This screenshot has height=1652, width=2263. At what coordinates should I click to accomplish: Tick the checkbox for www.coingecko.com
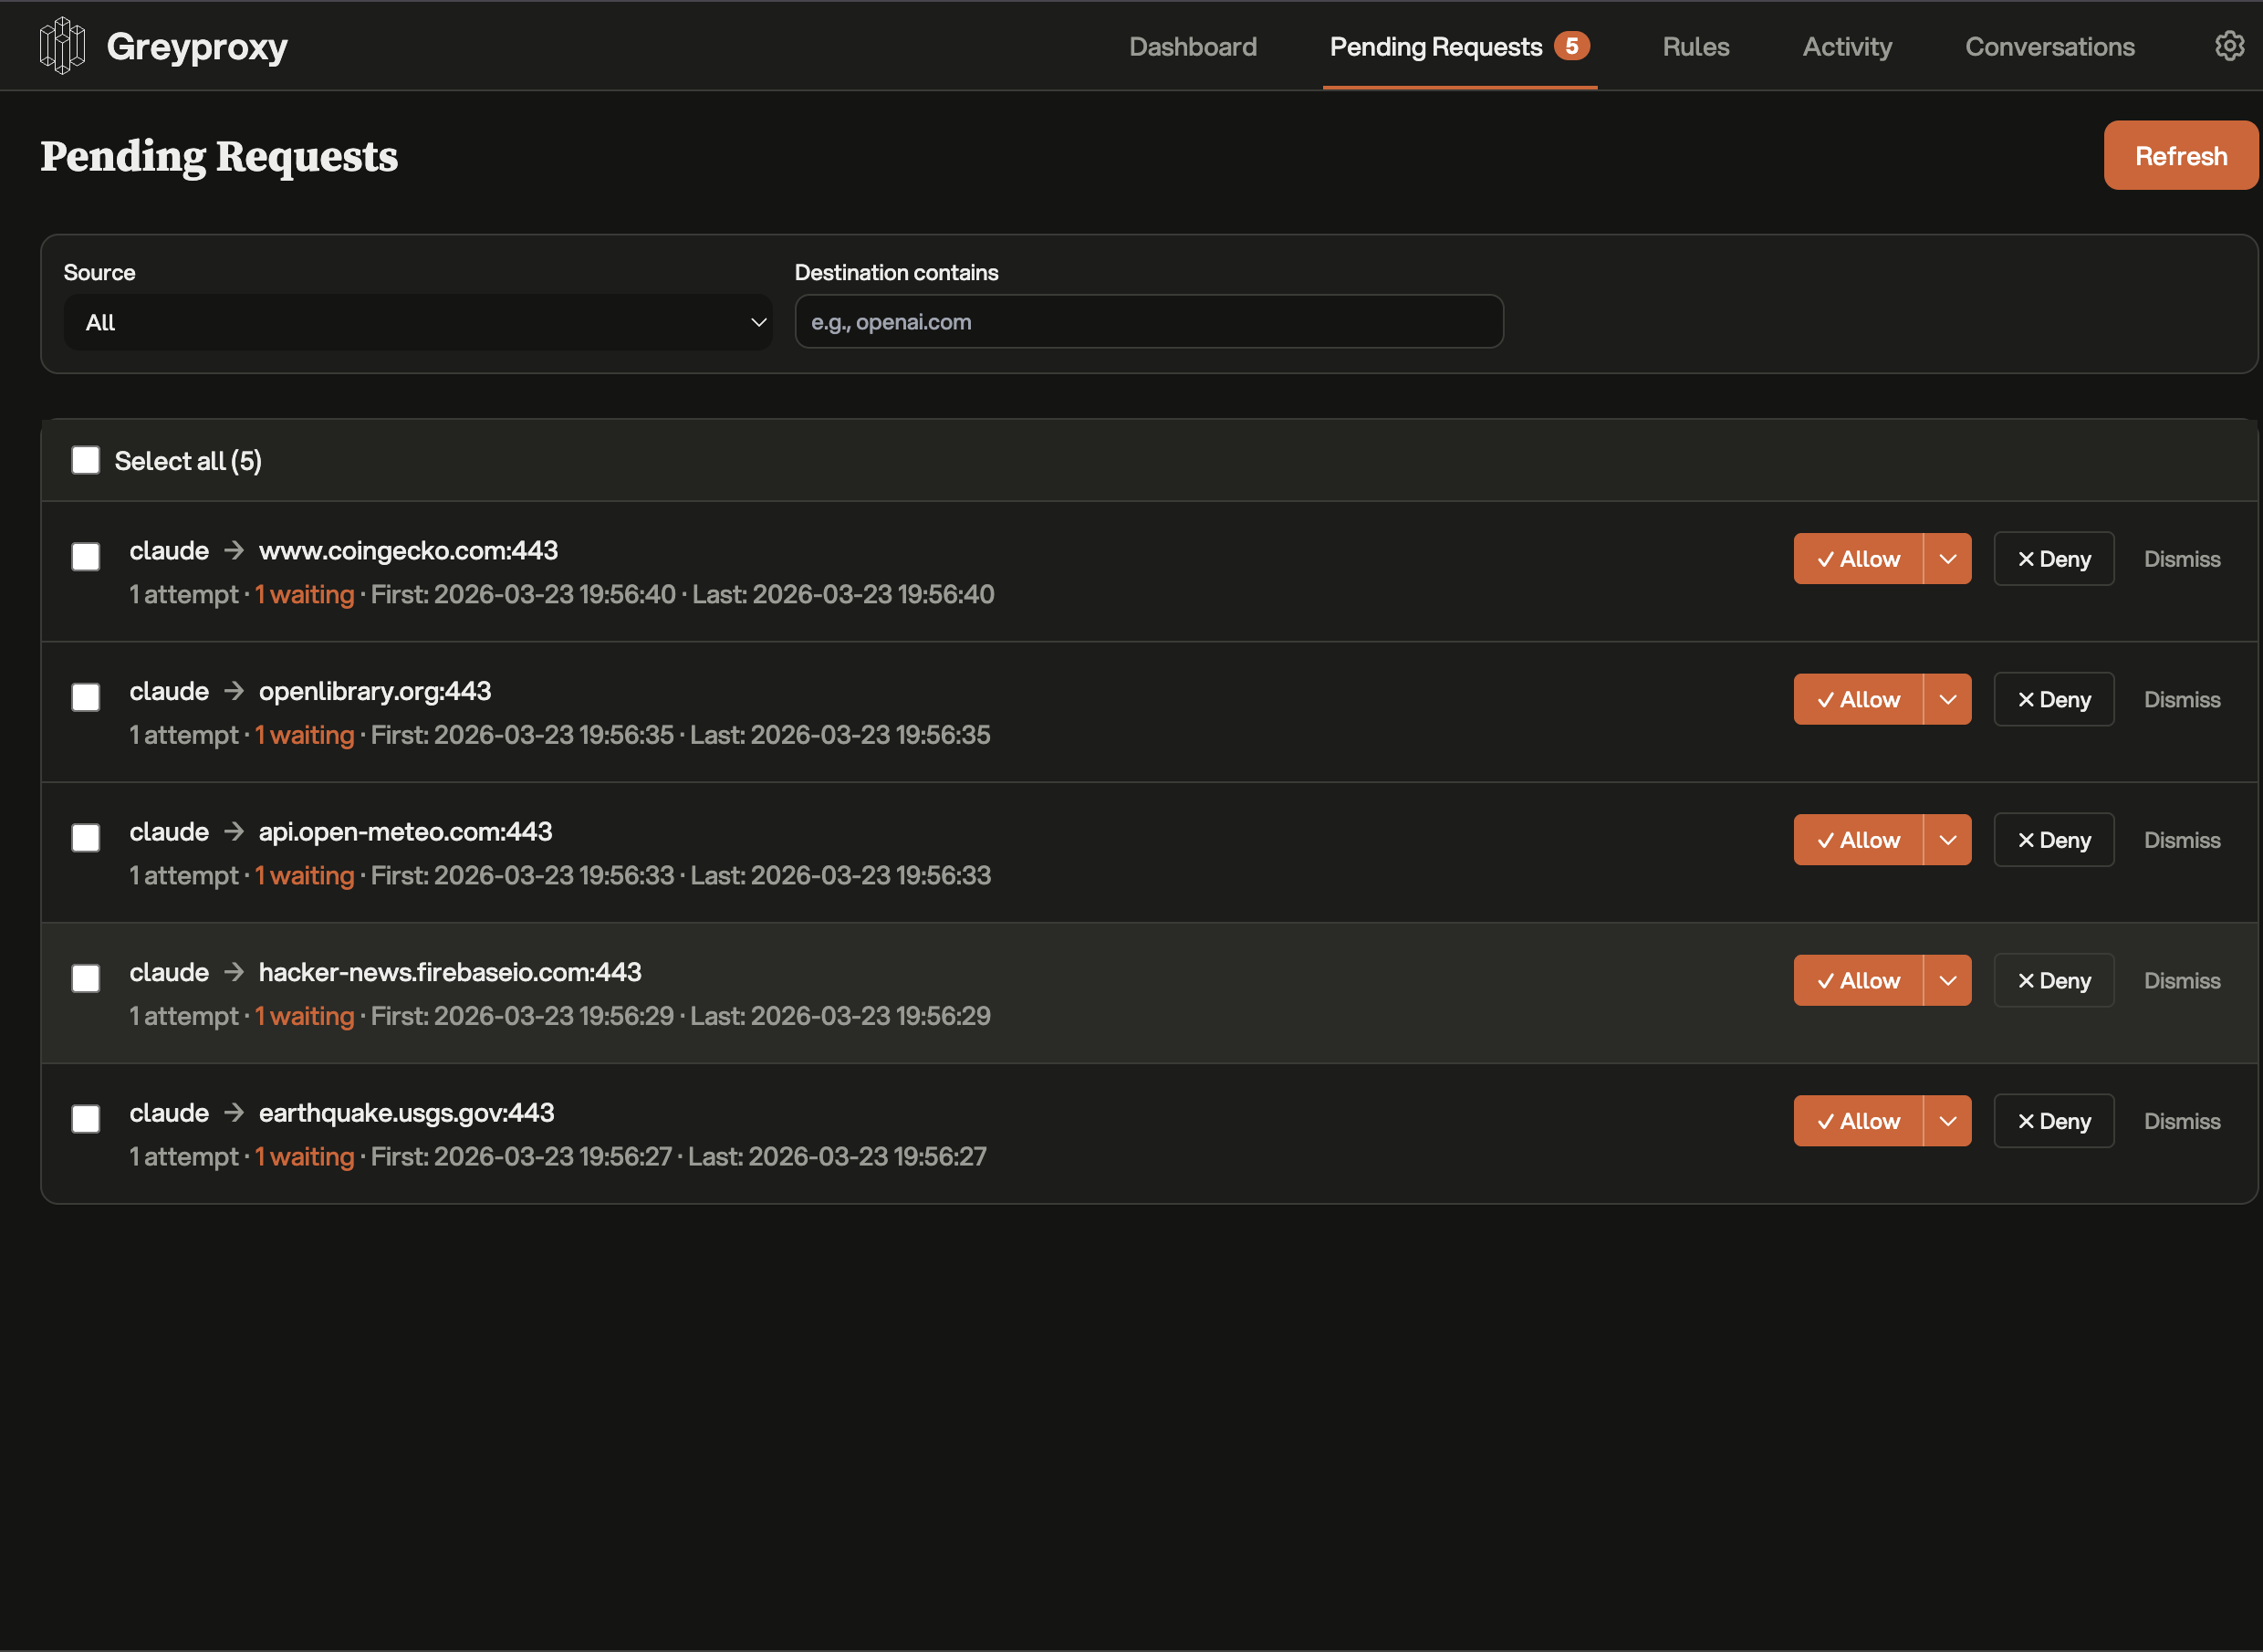pyautogui.click(x=86, y=557)
